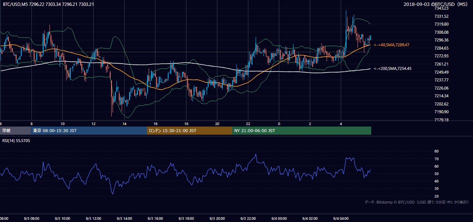Click the 7179.18 price axis value
The image size is (473, 222).
441,120
